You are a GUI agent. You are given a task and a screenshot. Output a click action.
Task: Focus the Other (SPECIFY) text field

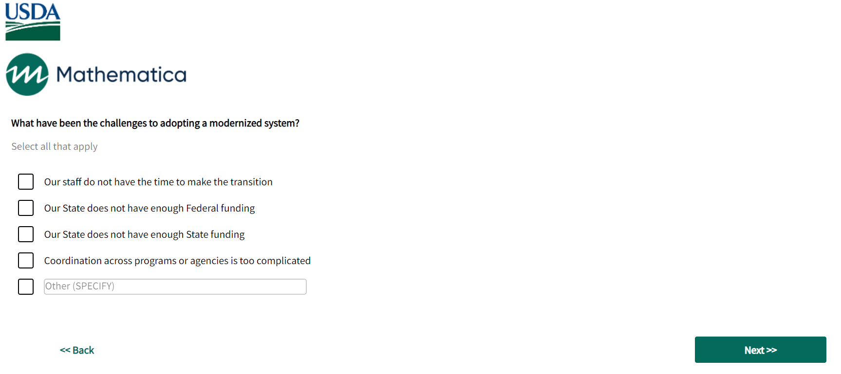(x=175, y=287)
